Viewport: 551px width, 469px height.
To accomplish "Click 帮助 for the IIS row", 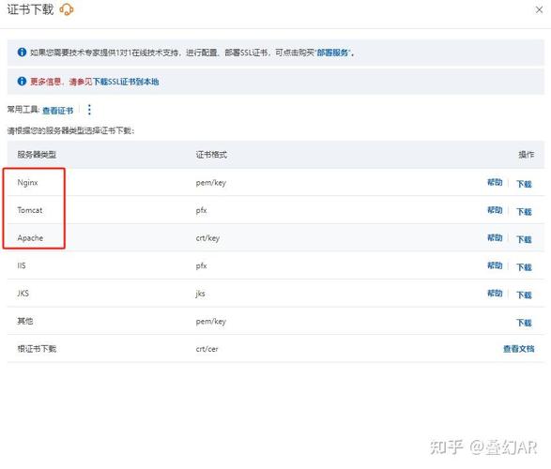I will (x=495, y=265).
